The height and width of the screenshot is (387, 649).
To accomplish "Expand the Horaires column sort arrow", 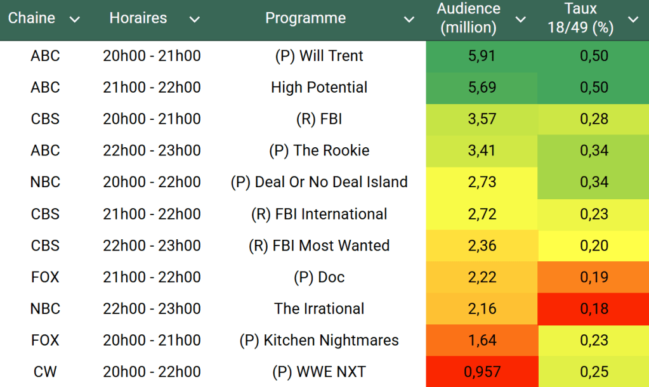I will (194, 20).
